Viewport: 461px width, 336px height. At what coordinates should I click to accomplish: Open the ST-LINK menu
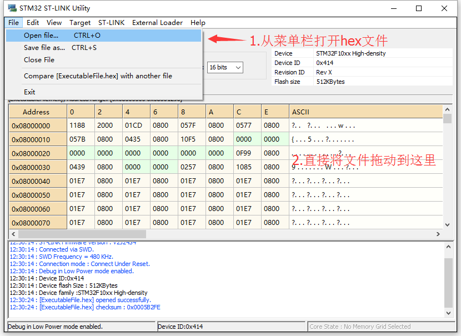pos(111,23)
